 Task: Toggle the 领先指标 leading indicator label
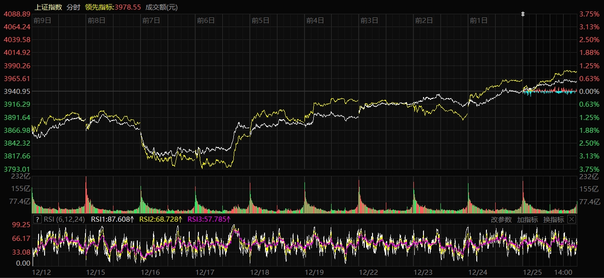pos(113,7)
